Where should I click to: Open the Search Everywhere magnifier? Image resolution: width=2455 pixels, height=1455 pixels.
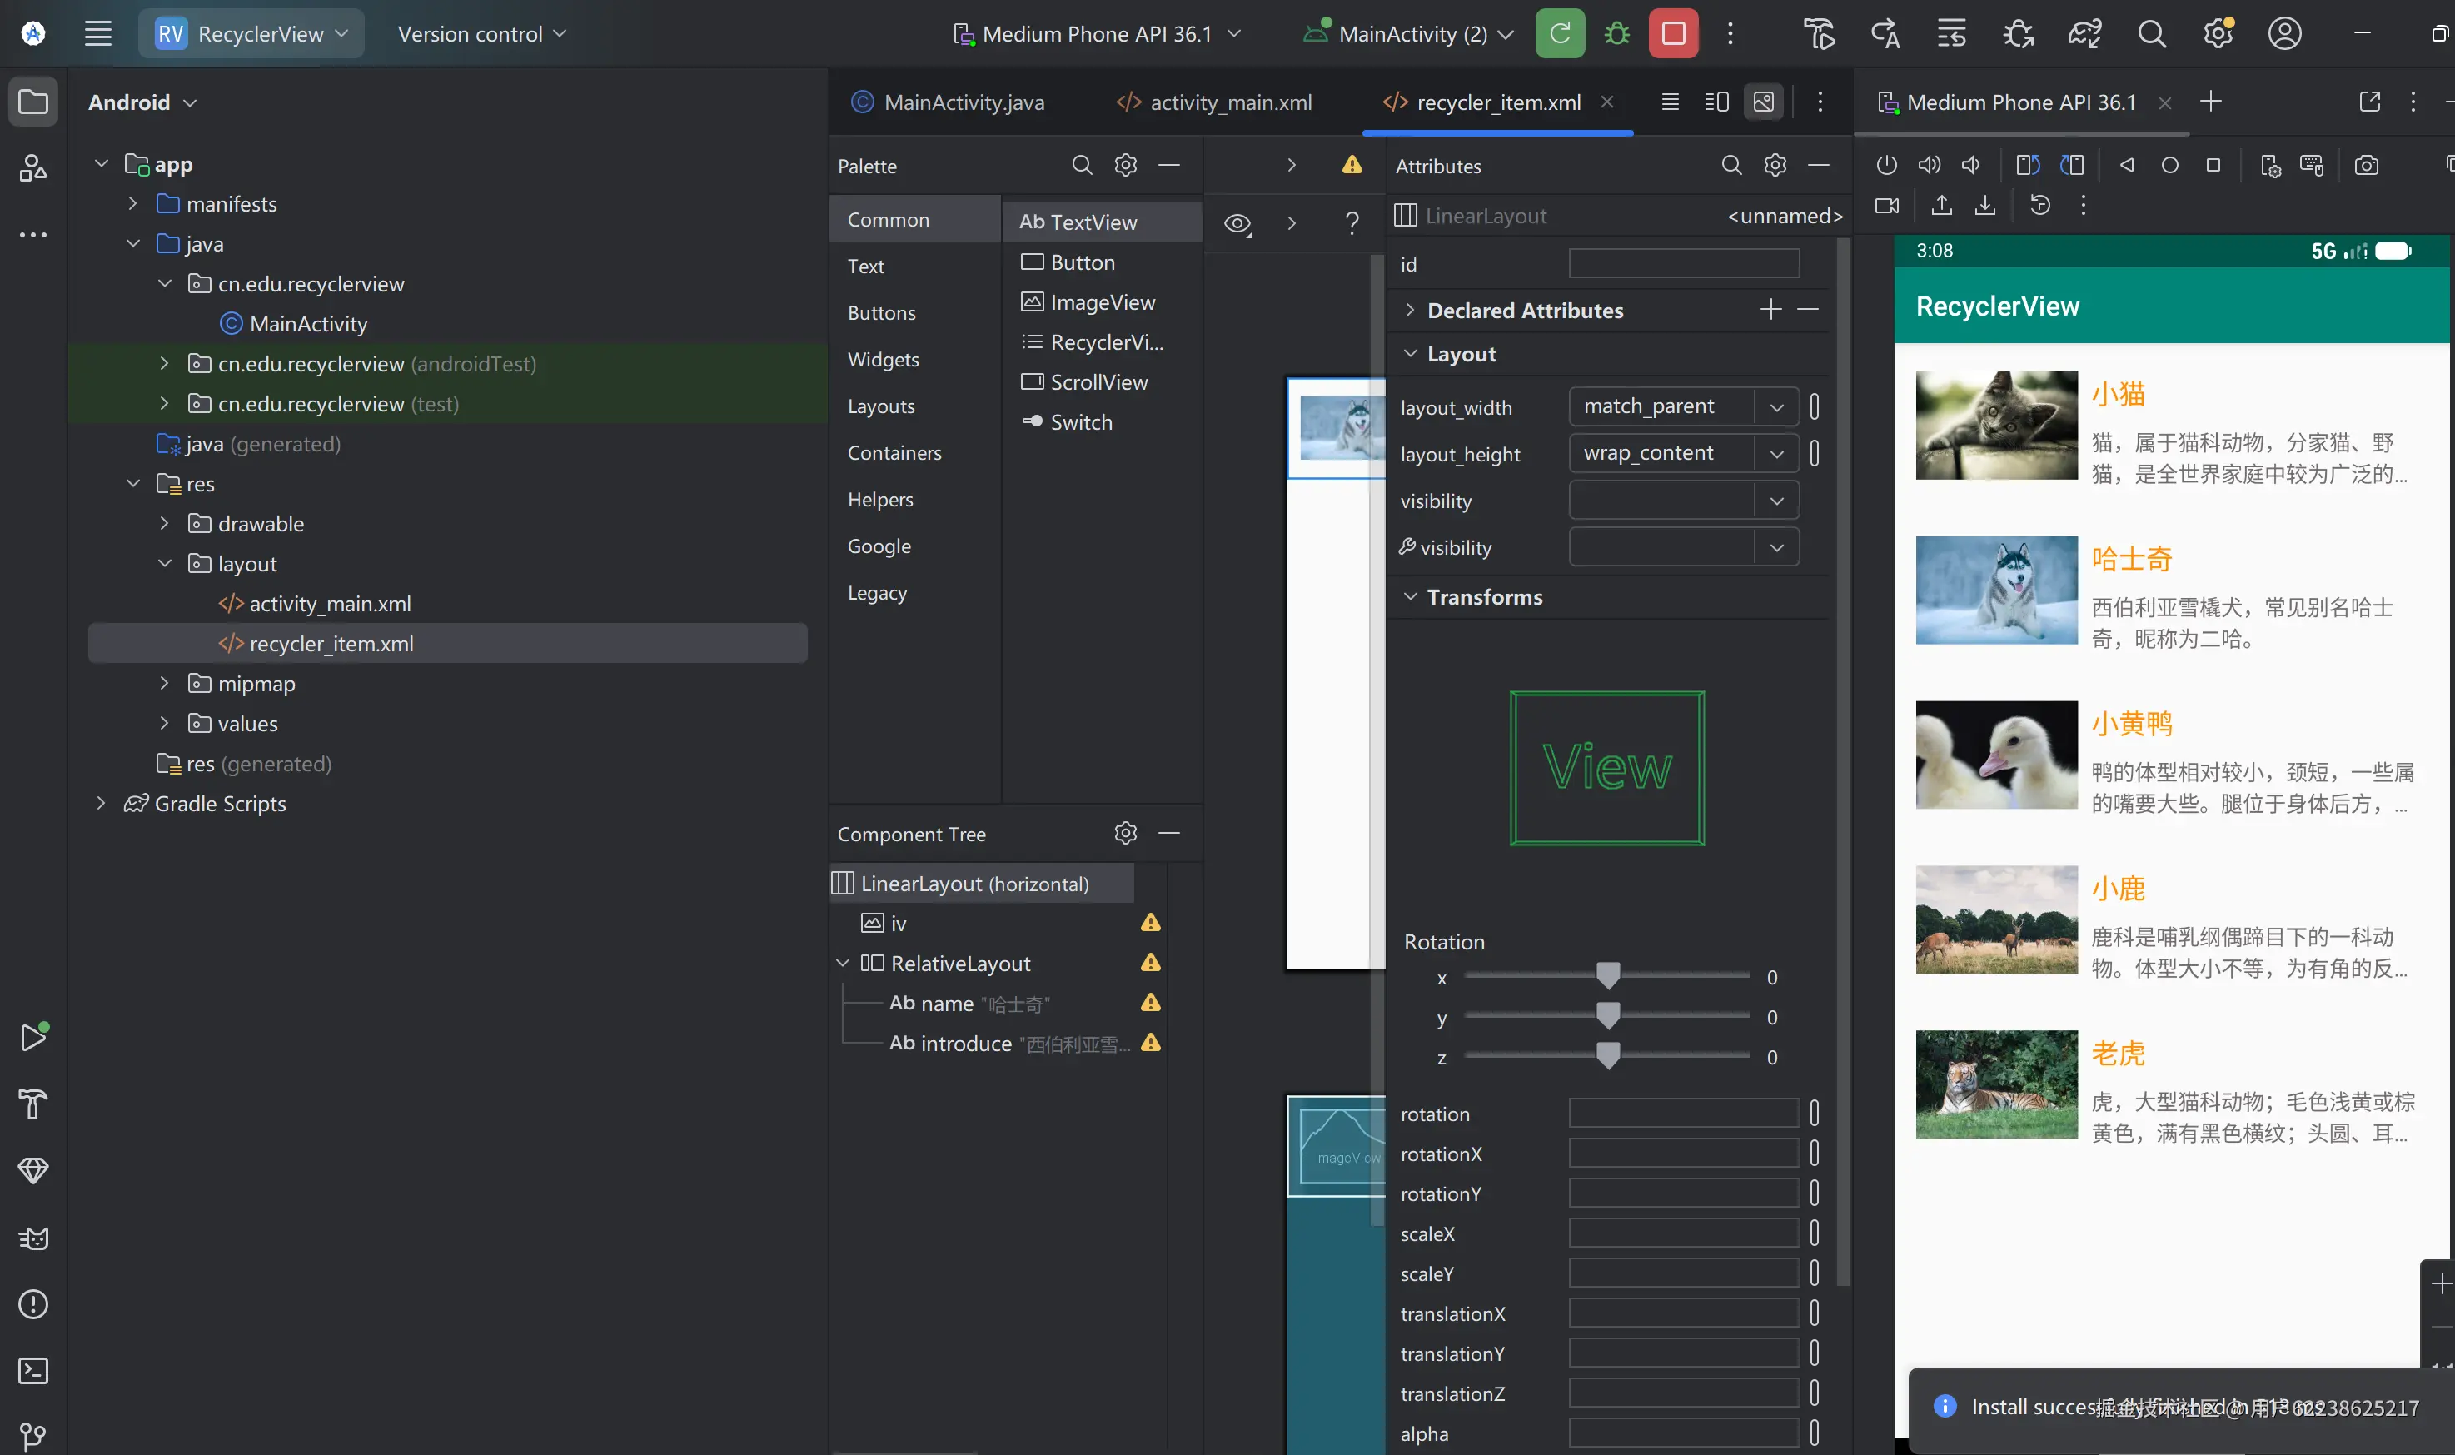tap(2151, 34)
